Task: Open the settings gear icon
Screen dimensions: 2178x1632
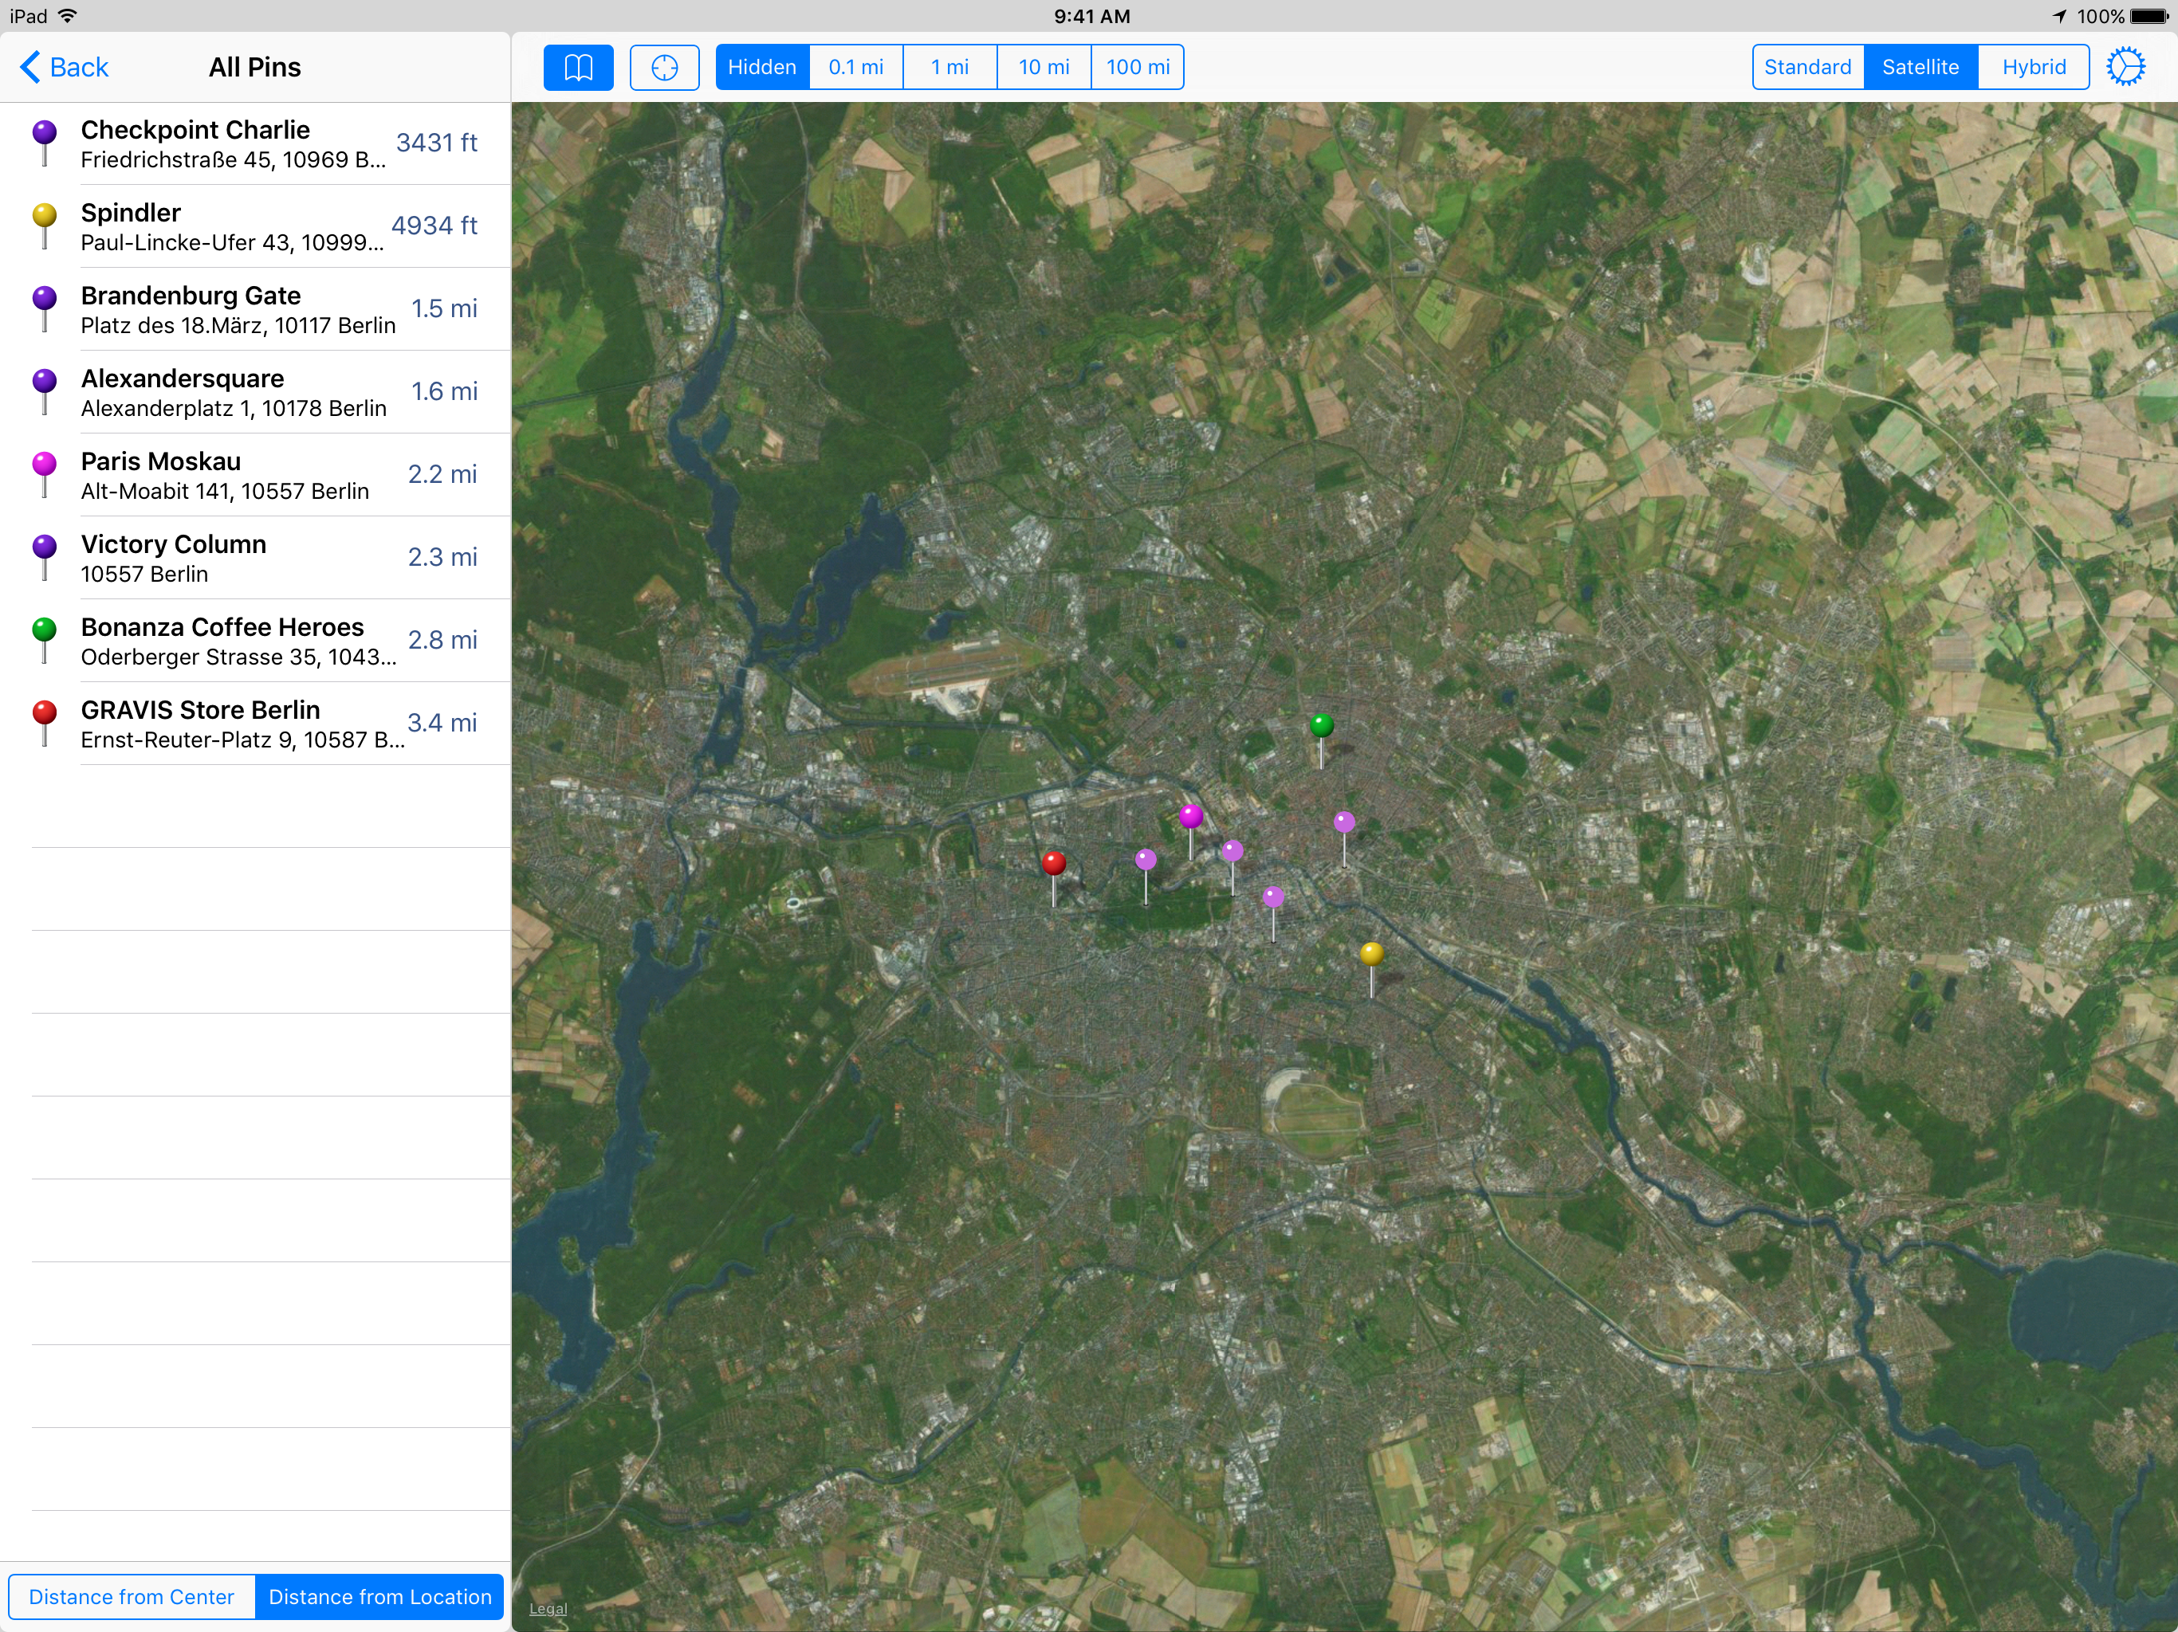Action: pos(2125,67)
